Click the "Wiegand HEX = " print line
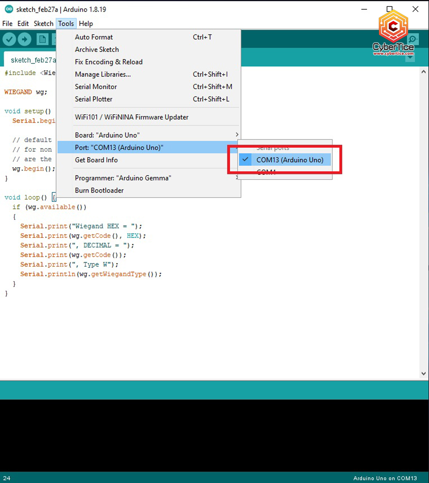Viewport: 429px width, 483px height. point(81,226)
